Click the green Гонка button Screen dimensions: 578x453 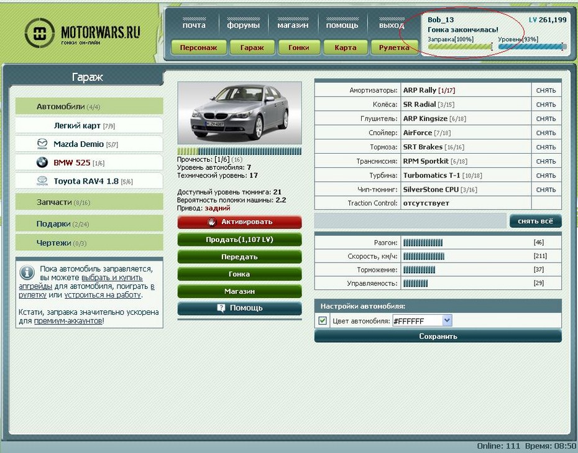[x=240, y=274]
